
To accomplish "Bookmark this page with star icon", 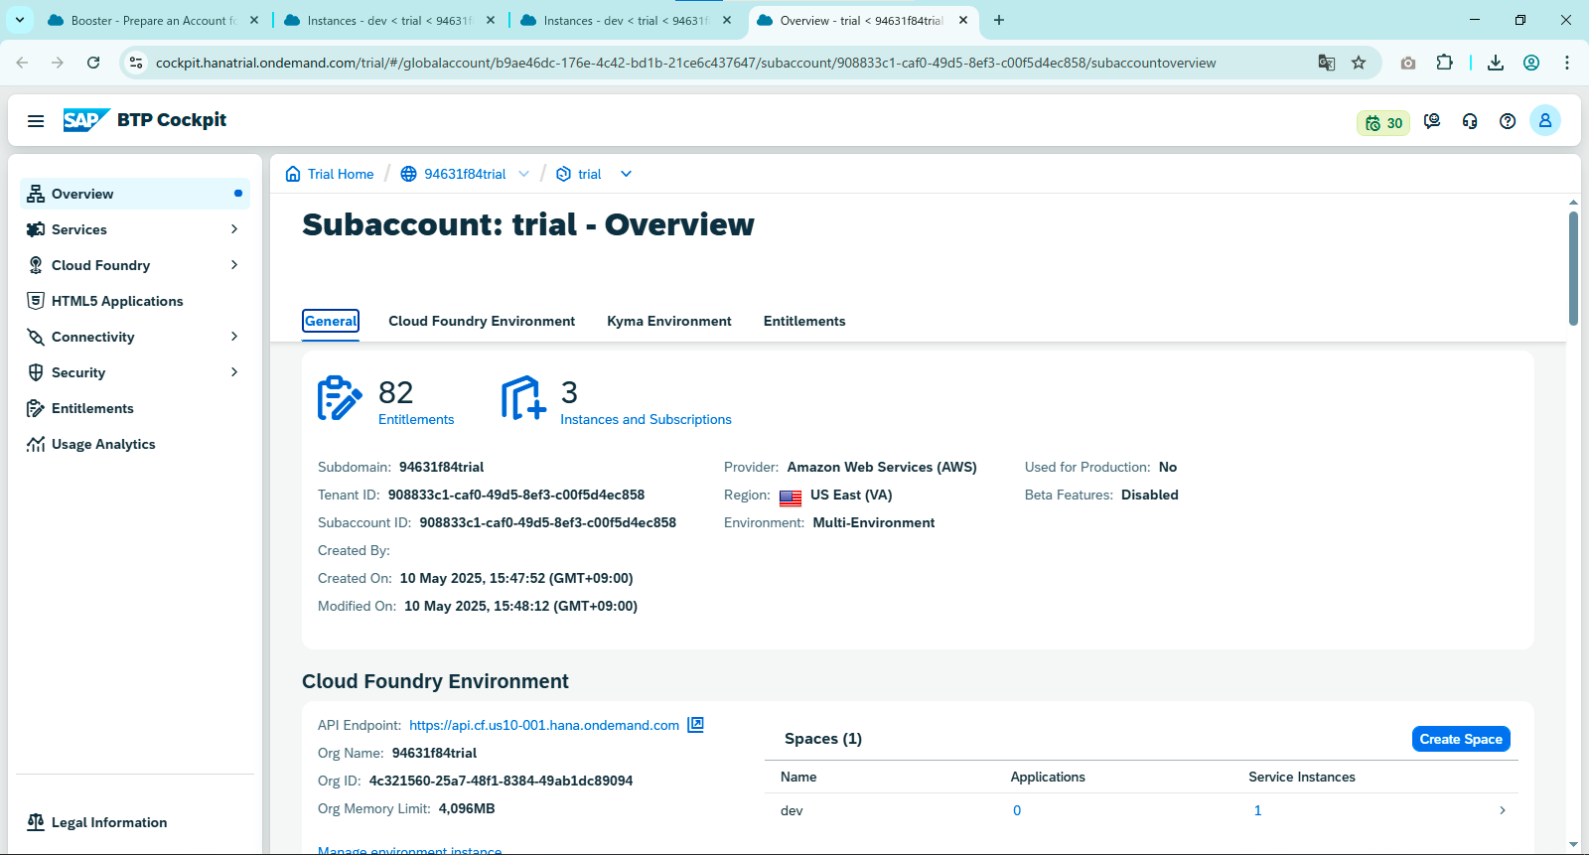I will pyautogui.click(x=1359, y=63).
